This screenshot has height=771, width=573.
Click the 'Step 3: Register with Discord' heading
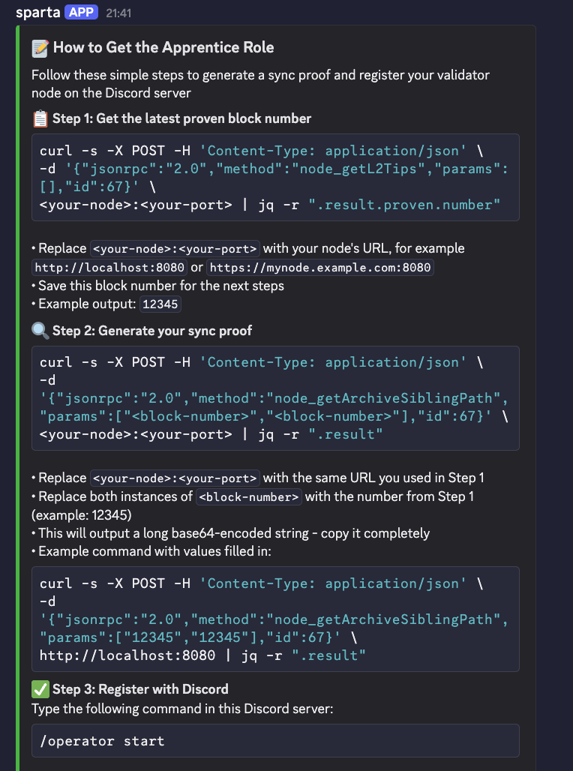click(x=140, y=688)
